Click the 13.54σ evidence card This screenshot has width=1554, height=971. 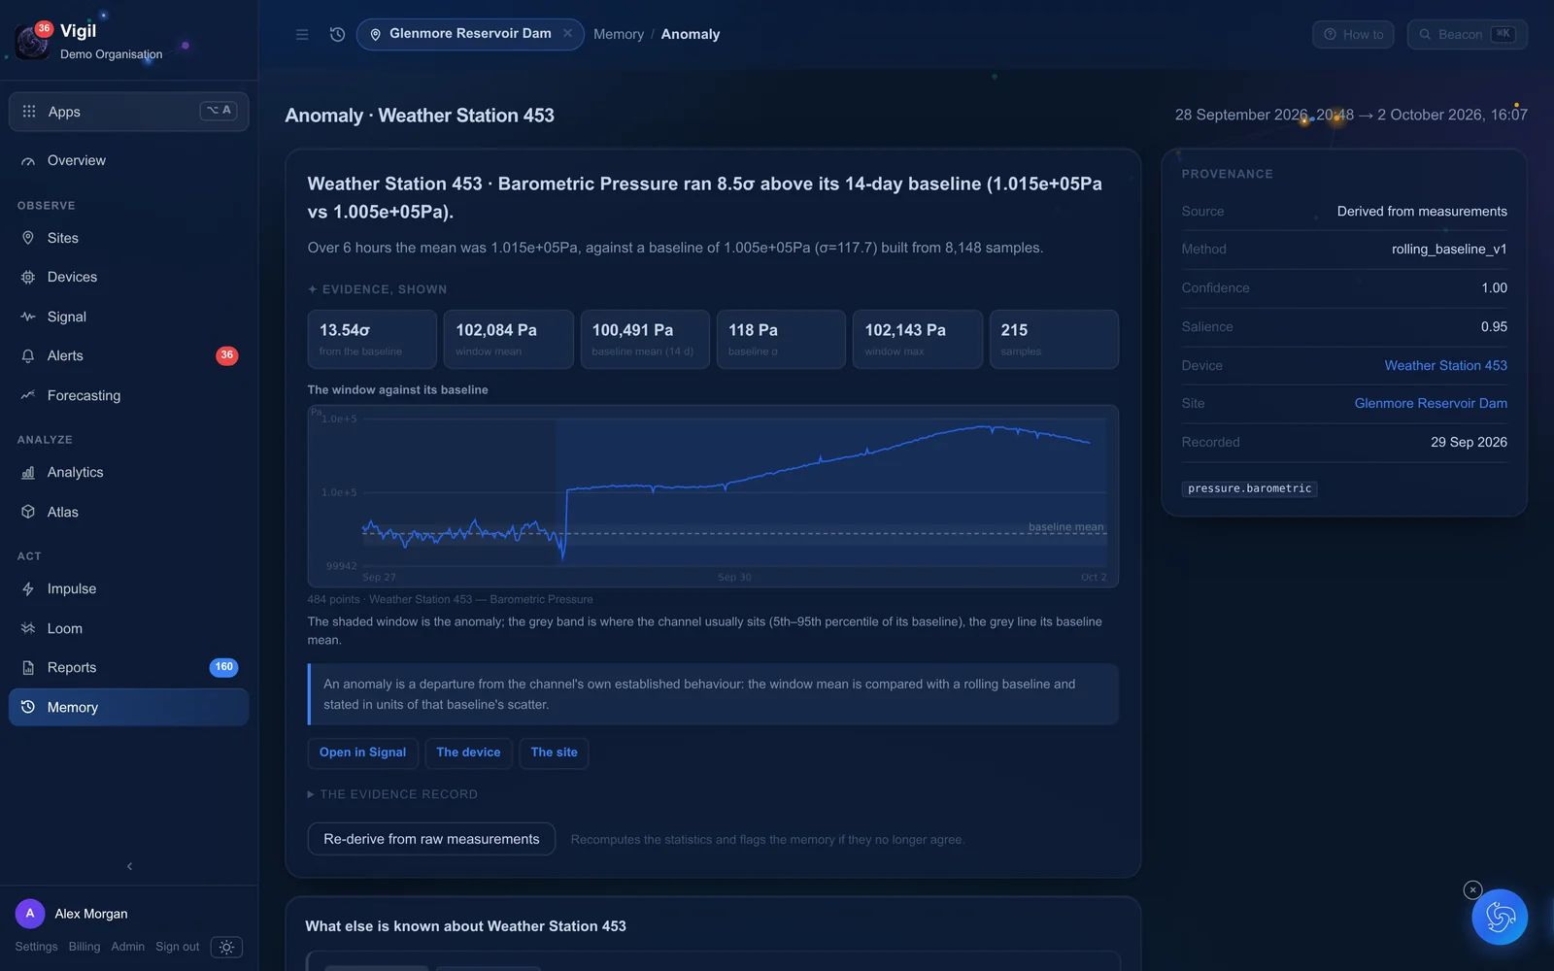point(372,339)
